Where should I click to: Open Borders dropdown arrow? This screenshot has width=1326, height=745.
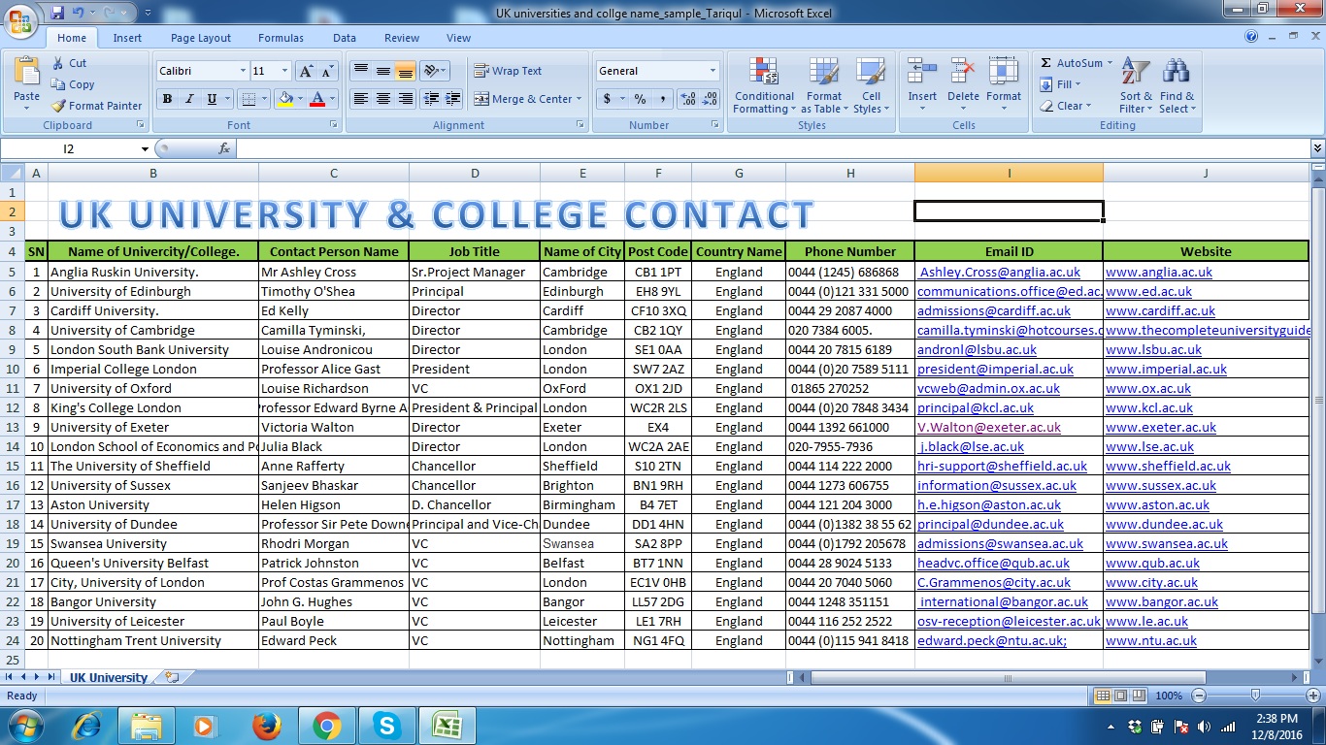pyautogui.click(x=265, y=99)
